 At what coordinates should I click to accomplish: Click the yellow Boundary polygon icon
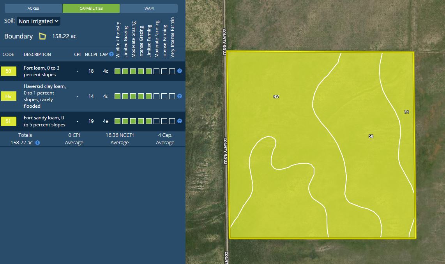click(42, 36)
